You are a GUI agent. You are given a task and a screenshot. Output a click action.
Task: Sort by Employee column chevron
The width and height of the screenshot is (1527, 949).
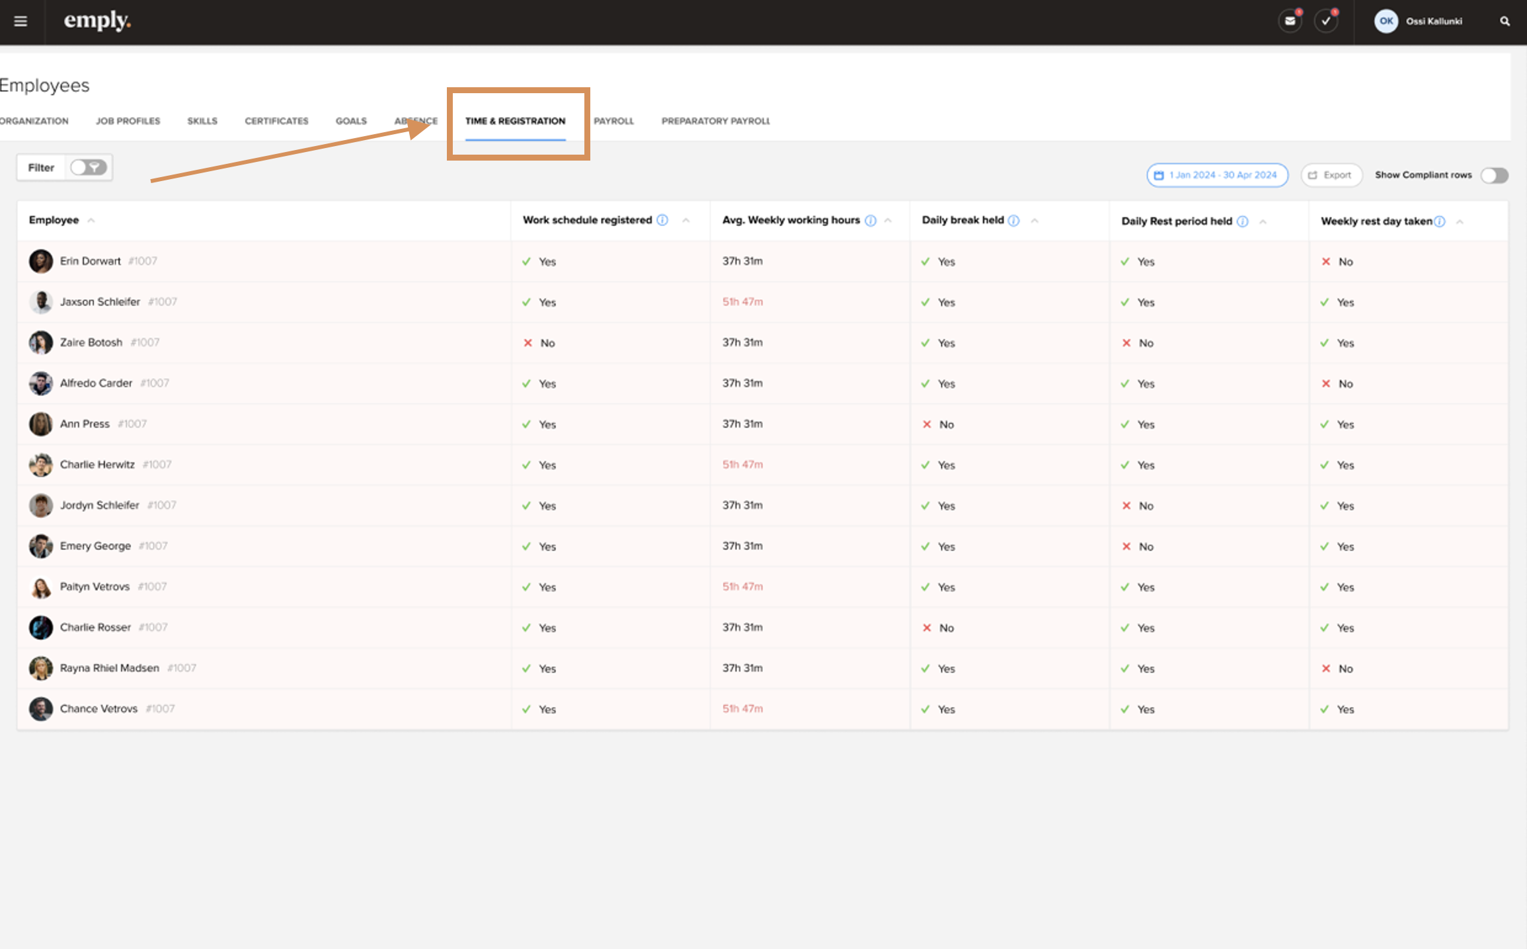pyautogui.click(x=91, y=221)
